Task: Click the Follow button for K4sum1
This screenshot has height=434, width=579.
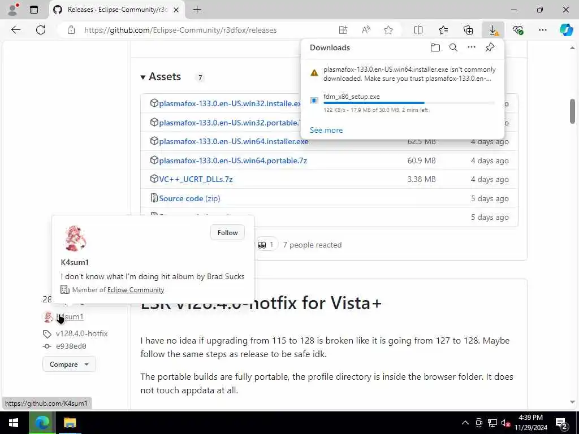Action: pos(227,232)
